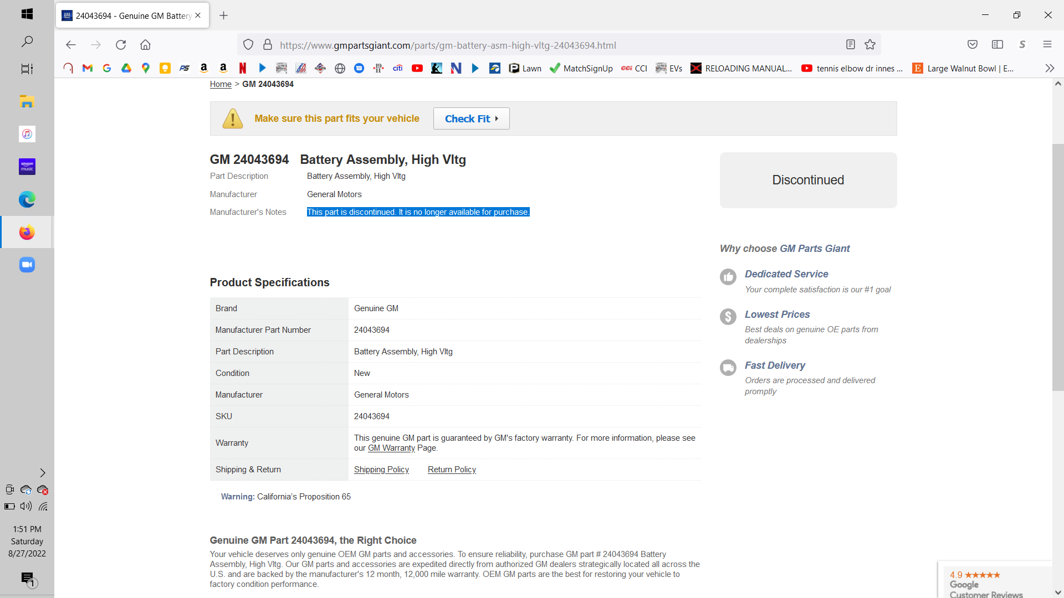The width and height of the screenshot is (1064, 598).
Task: Open the Google Maps bookmark
Action: point(146,68)
